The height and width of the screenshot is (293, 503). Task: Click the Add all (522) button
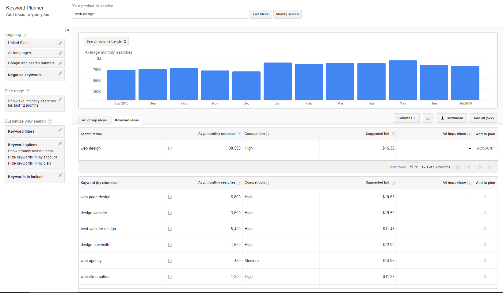coord(483,118)
